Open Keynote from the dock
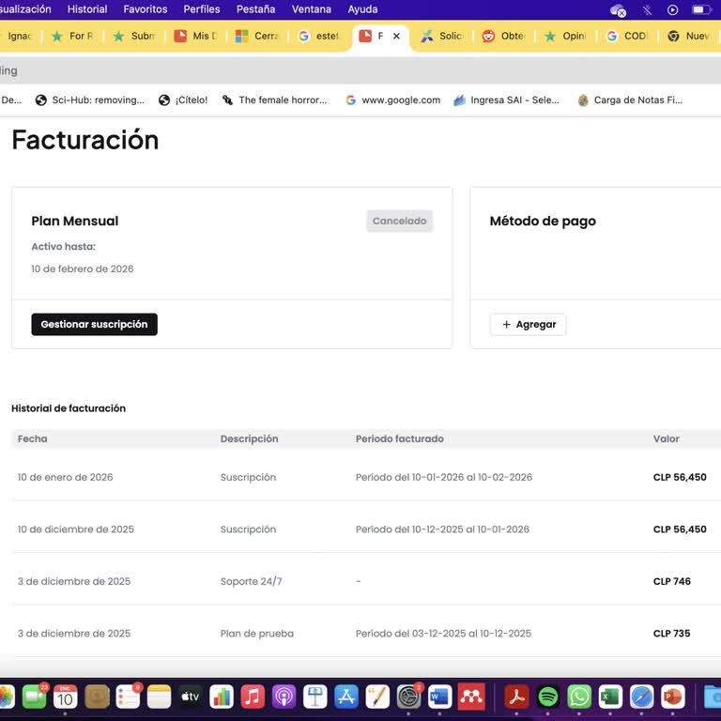 tap(315, 698)
